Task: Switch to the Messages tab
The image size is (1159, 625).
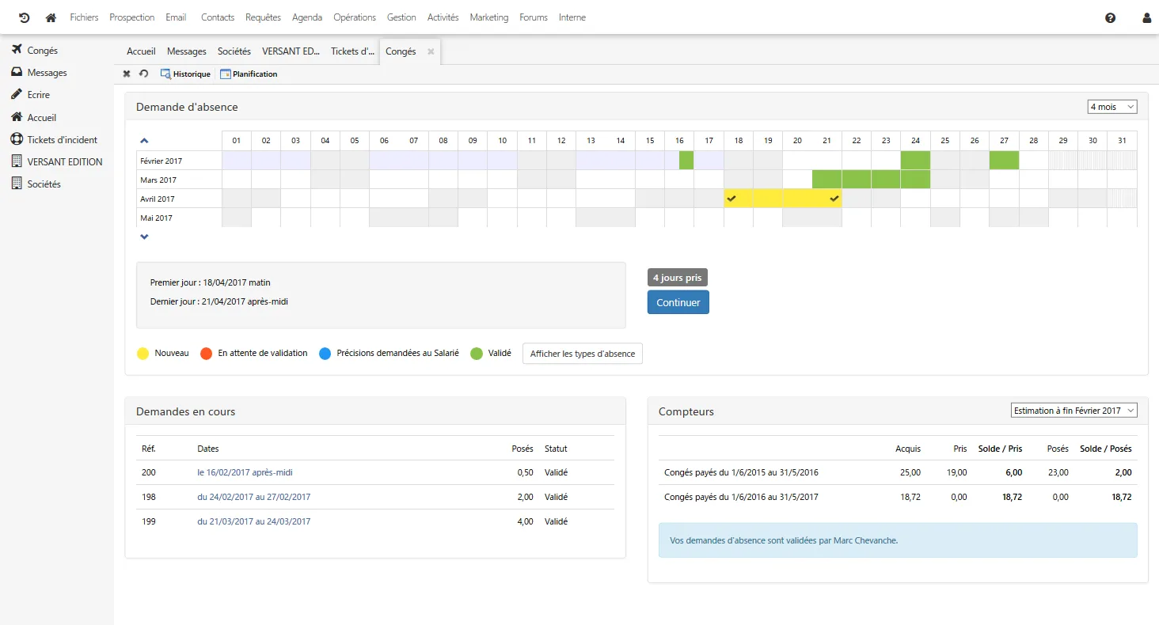Action: click(187, 51)
